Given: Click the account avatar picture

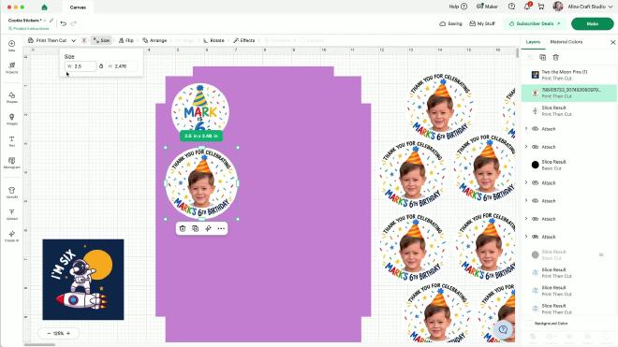Looking at the screenshot, I should tap(558, 7).
